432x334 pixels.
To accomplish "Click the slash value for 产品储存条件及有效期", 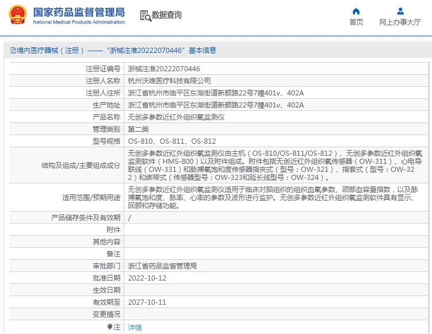I will click(129, 218).
